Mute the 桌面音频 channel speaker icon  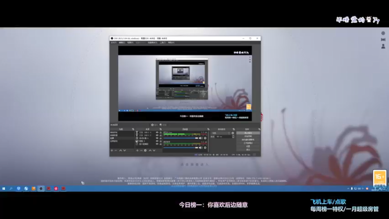[x=201, y=148]
